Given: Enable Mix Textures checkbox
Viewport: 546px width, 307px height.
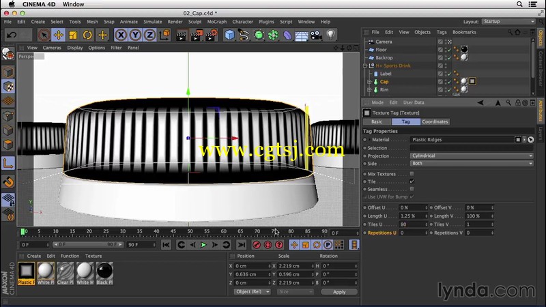Looking at the screenshot, I should (412, 174).
